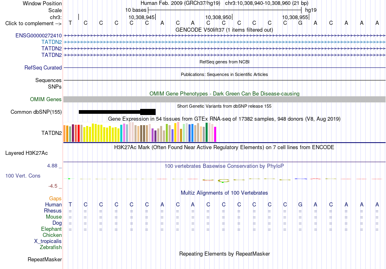
Task: Click the dark green bar in GTEx chart
Action: [x=207, y=132]
